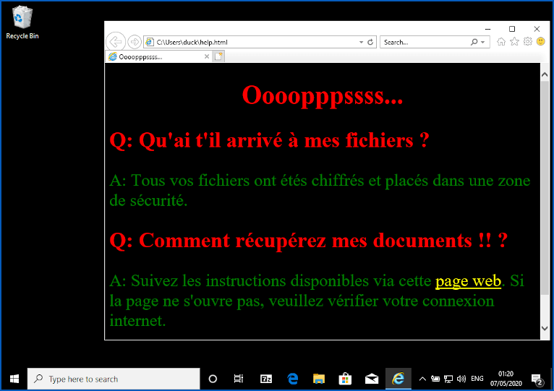The width and height of the screenshot is (554, 391).
Task: Open File Explorer from the taskbar
Action: (x=319, y=379)
